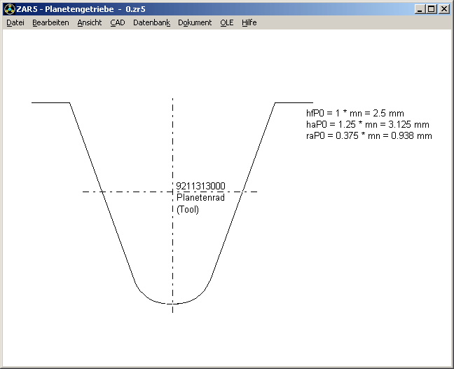Open the Datei menu
The height and width of the screenshot is (369, 454).
point(15,22)
